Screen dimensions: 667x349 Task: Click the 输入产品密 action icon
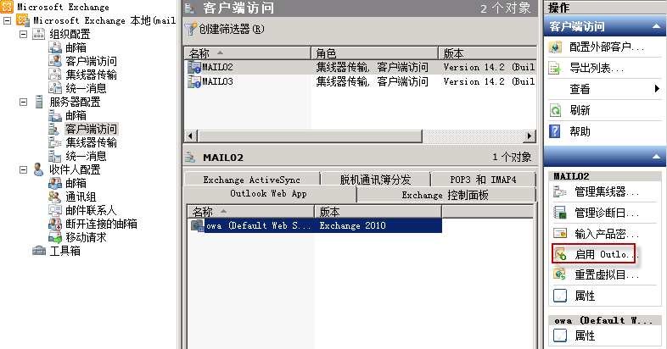click(560, 234)
